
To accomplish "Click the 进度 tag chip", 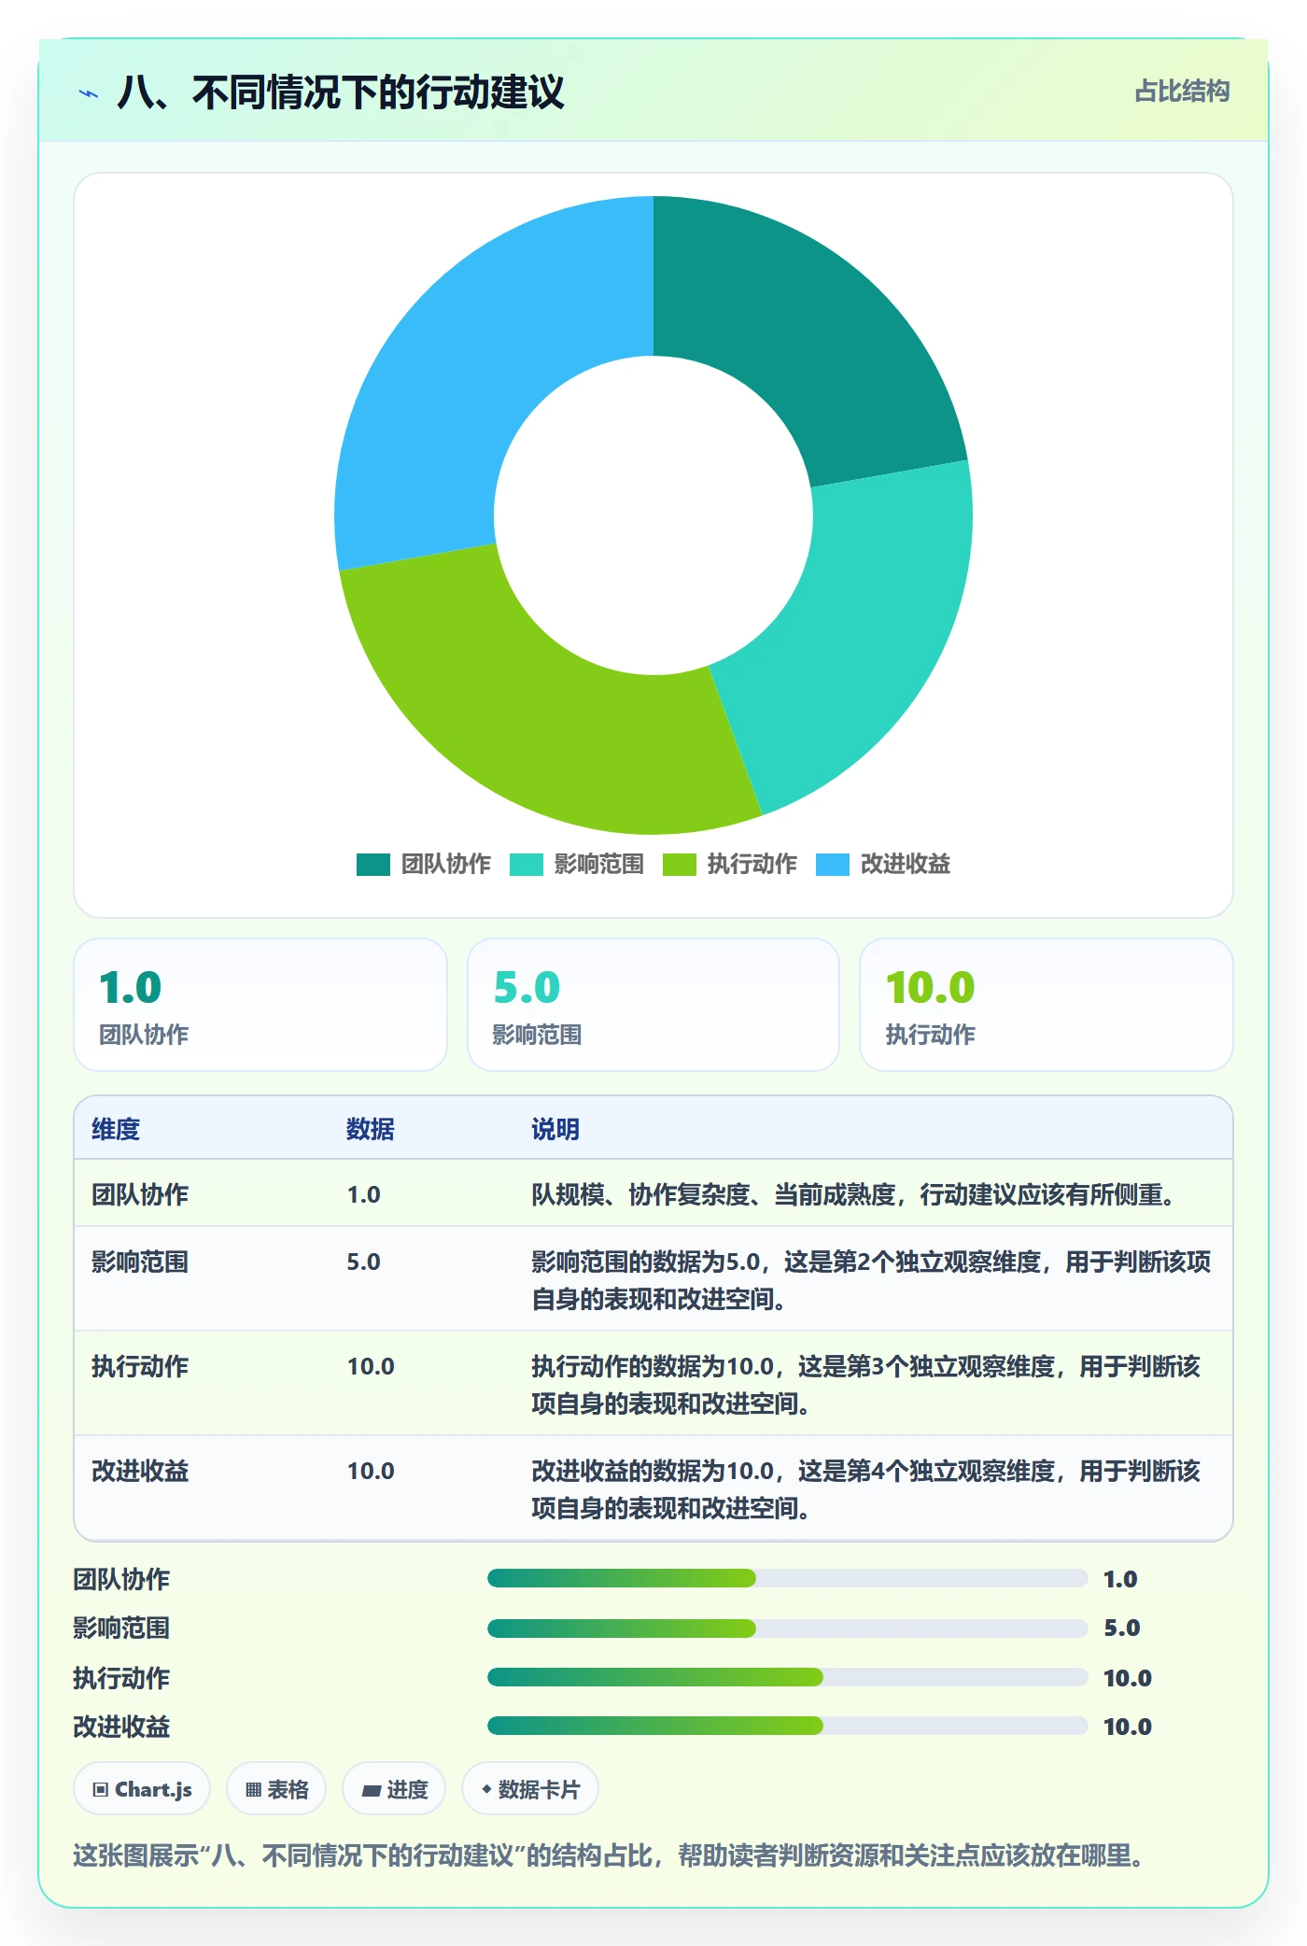I will tap(394, 1789).
